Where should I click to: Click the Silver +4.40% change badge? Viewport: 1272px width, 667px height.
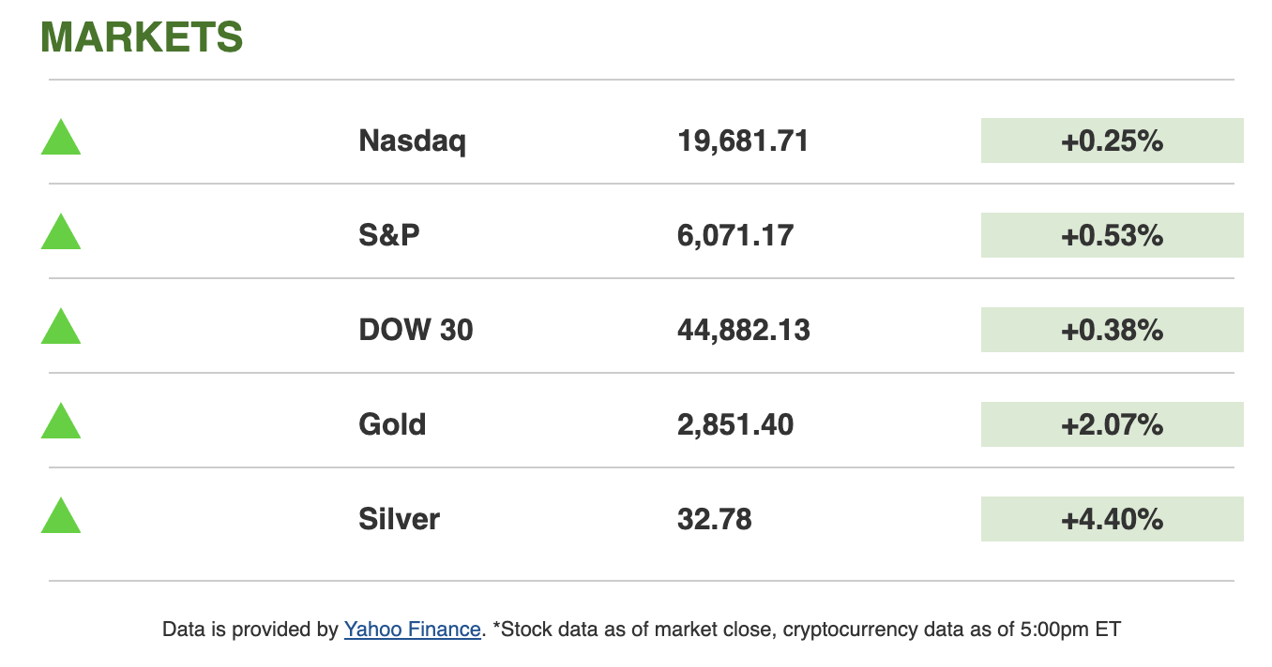tap(1112, 520)
